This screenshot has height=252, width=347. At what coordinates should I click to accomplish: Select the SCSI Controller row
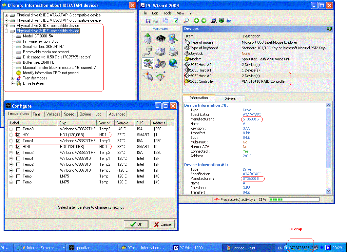point(257,81)
